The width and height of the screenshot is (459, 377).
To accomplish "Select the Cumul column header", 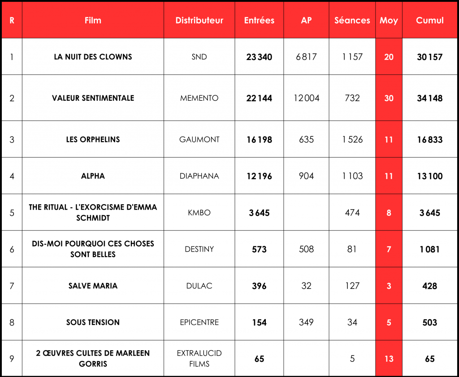I will pyautogui.click(x=429, y=21).
